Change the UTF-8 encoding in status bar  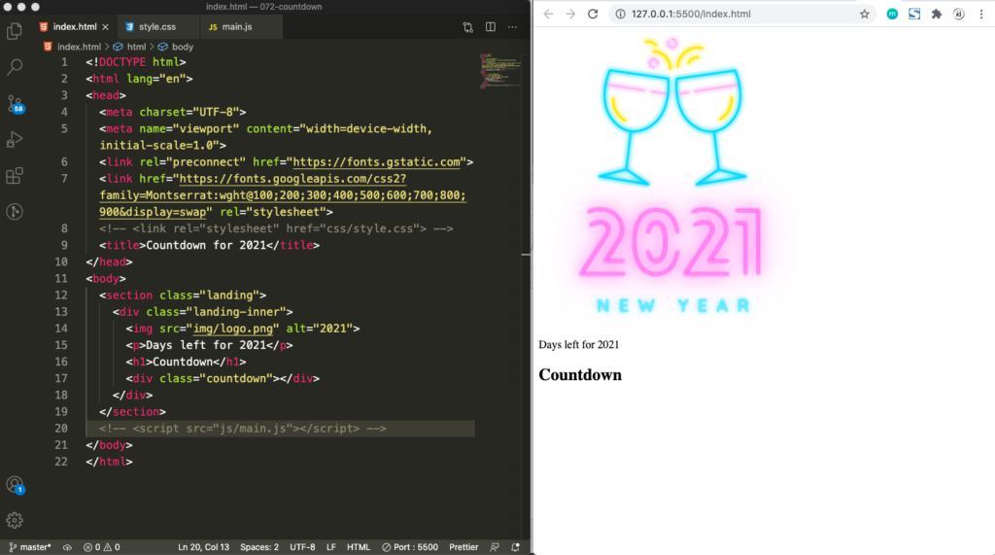302,547
